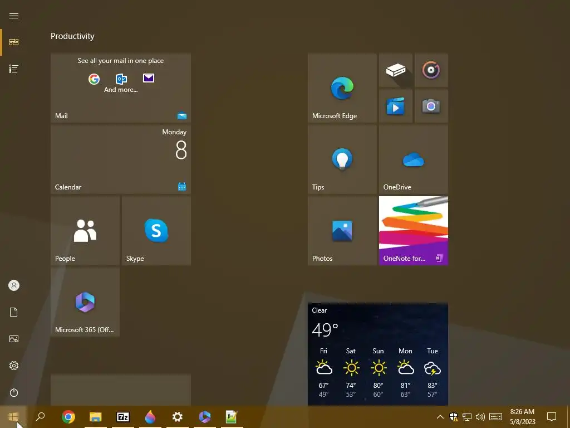Open Settings gear in Start sidebar
The height and width of the screenshot is (428, 570).
click(x=14, y=366)
